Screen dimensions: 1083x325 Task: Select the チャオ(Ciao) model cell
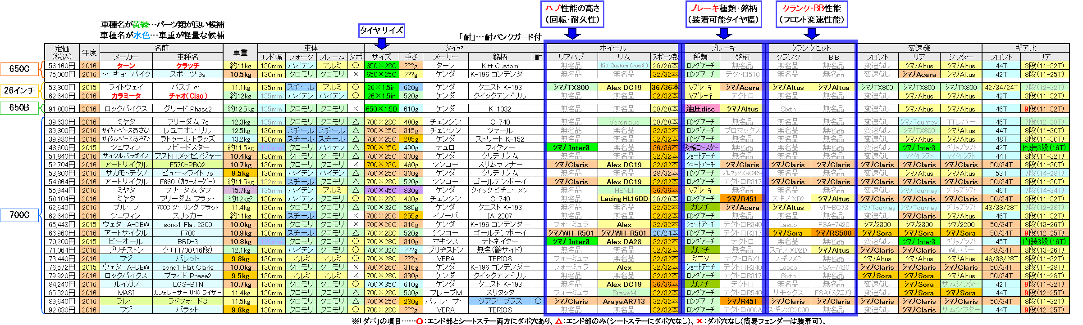point(187,96)
